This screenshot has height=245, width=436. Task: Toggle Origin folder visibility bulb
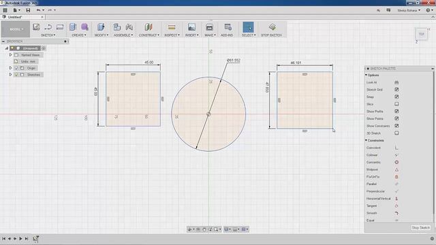[16, 68]
